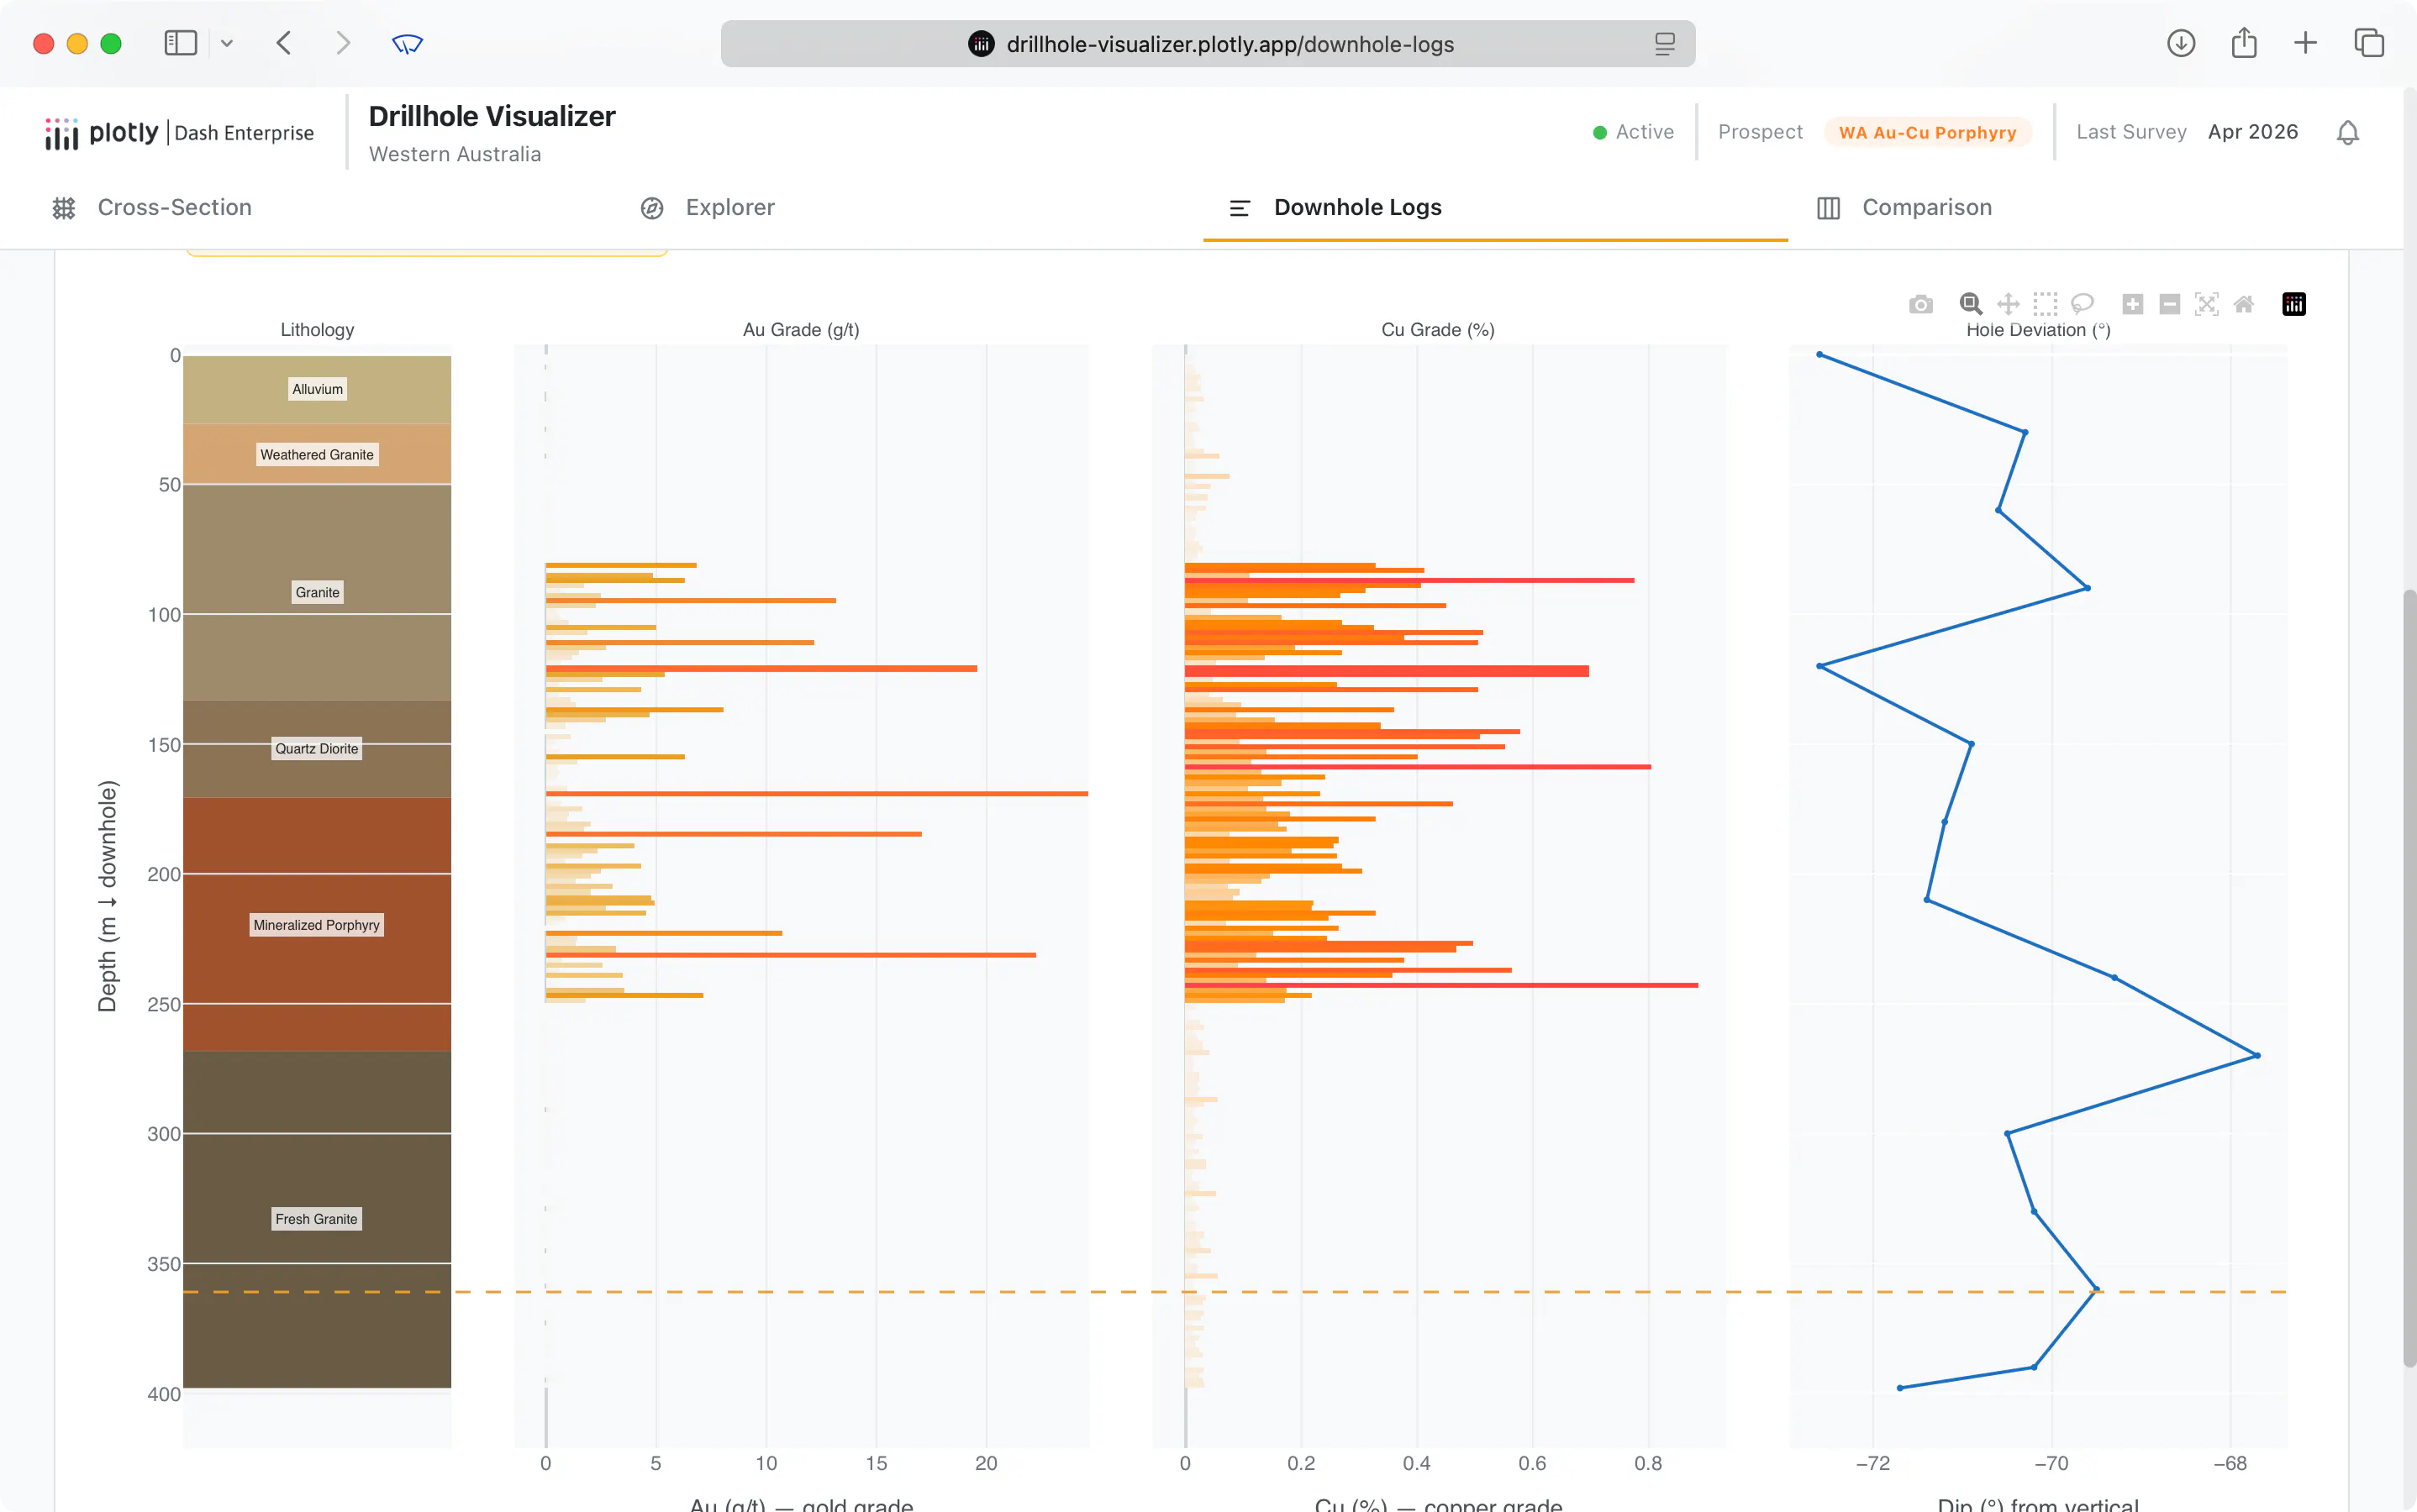
Task: Click the Lithology panel title
Action: point(317,330)
